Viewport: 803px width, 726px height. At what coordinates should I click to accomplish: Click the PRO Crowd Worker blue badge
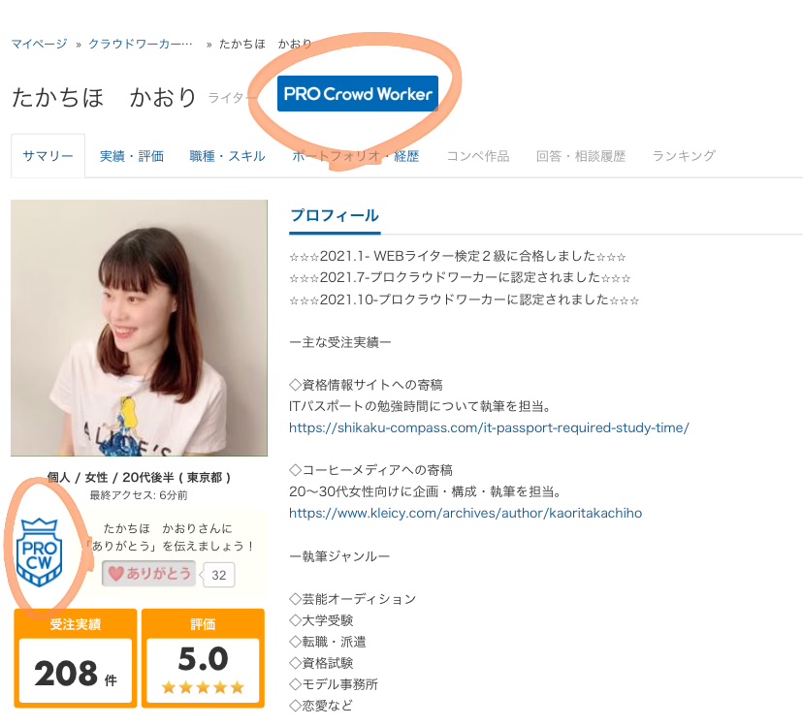[358, 94]
